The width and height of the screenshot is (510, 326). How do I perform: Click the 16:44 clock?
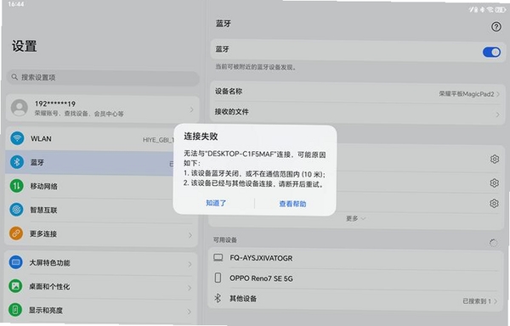[x=15, y=4]
